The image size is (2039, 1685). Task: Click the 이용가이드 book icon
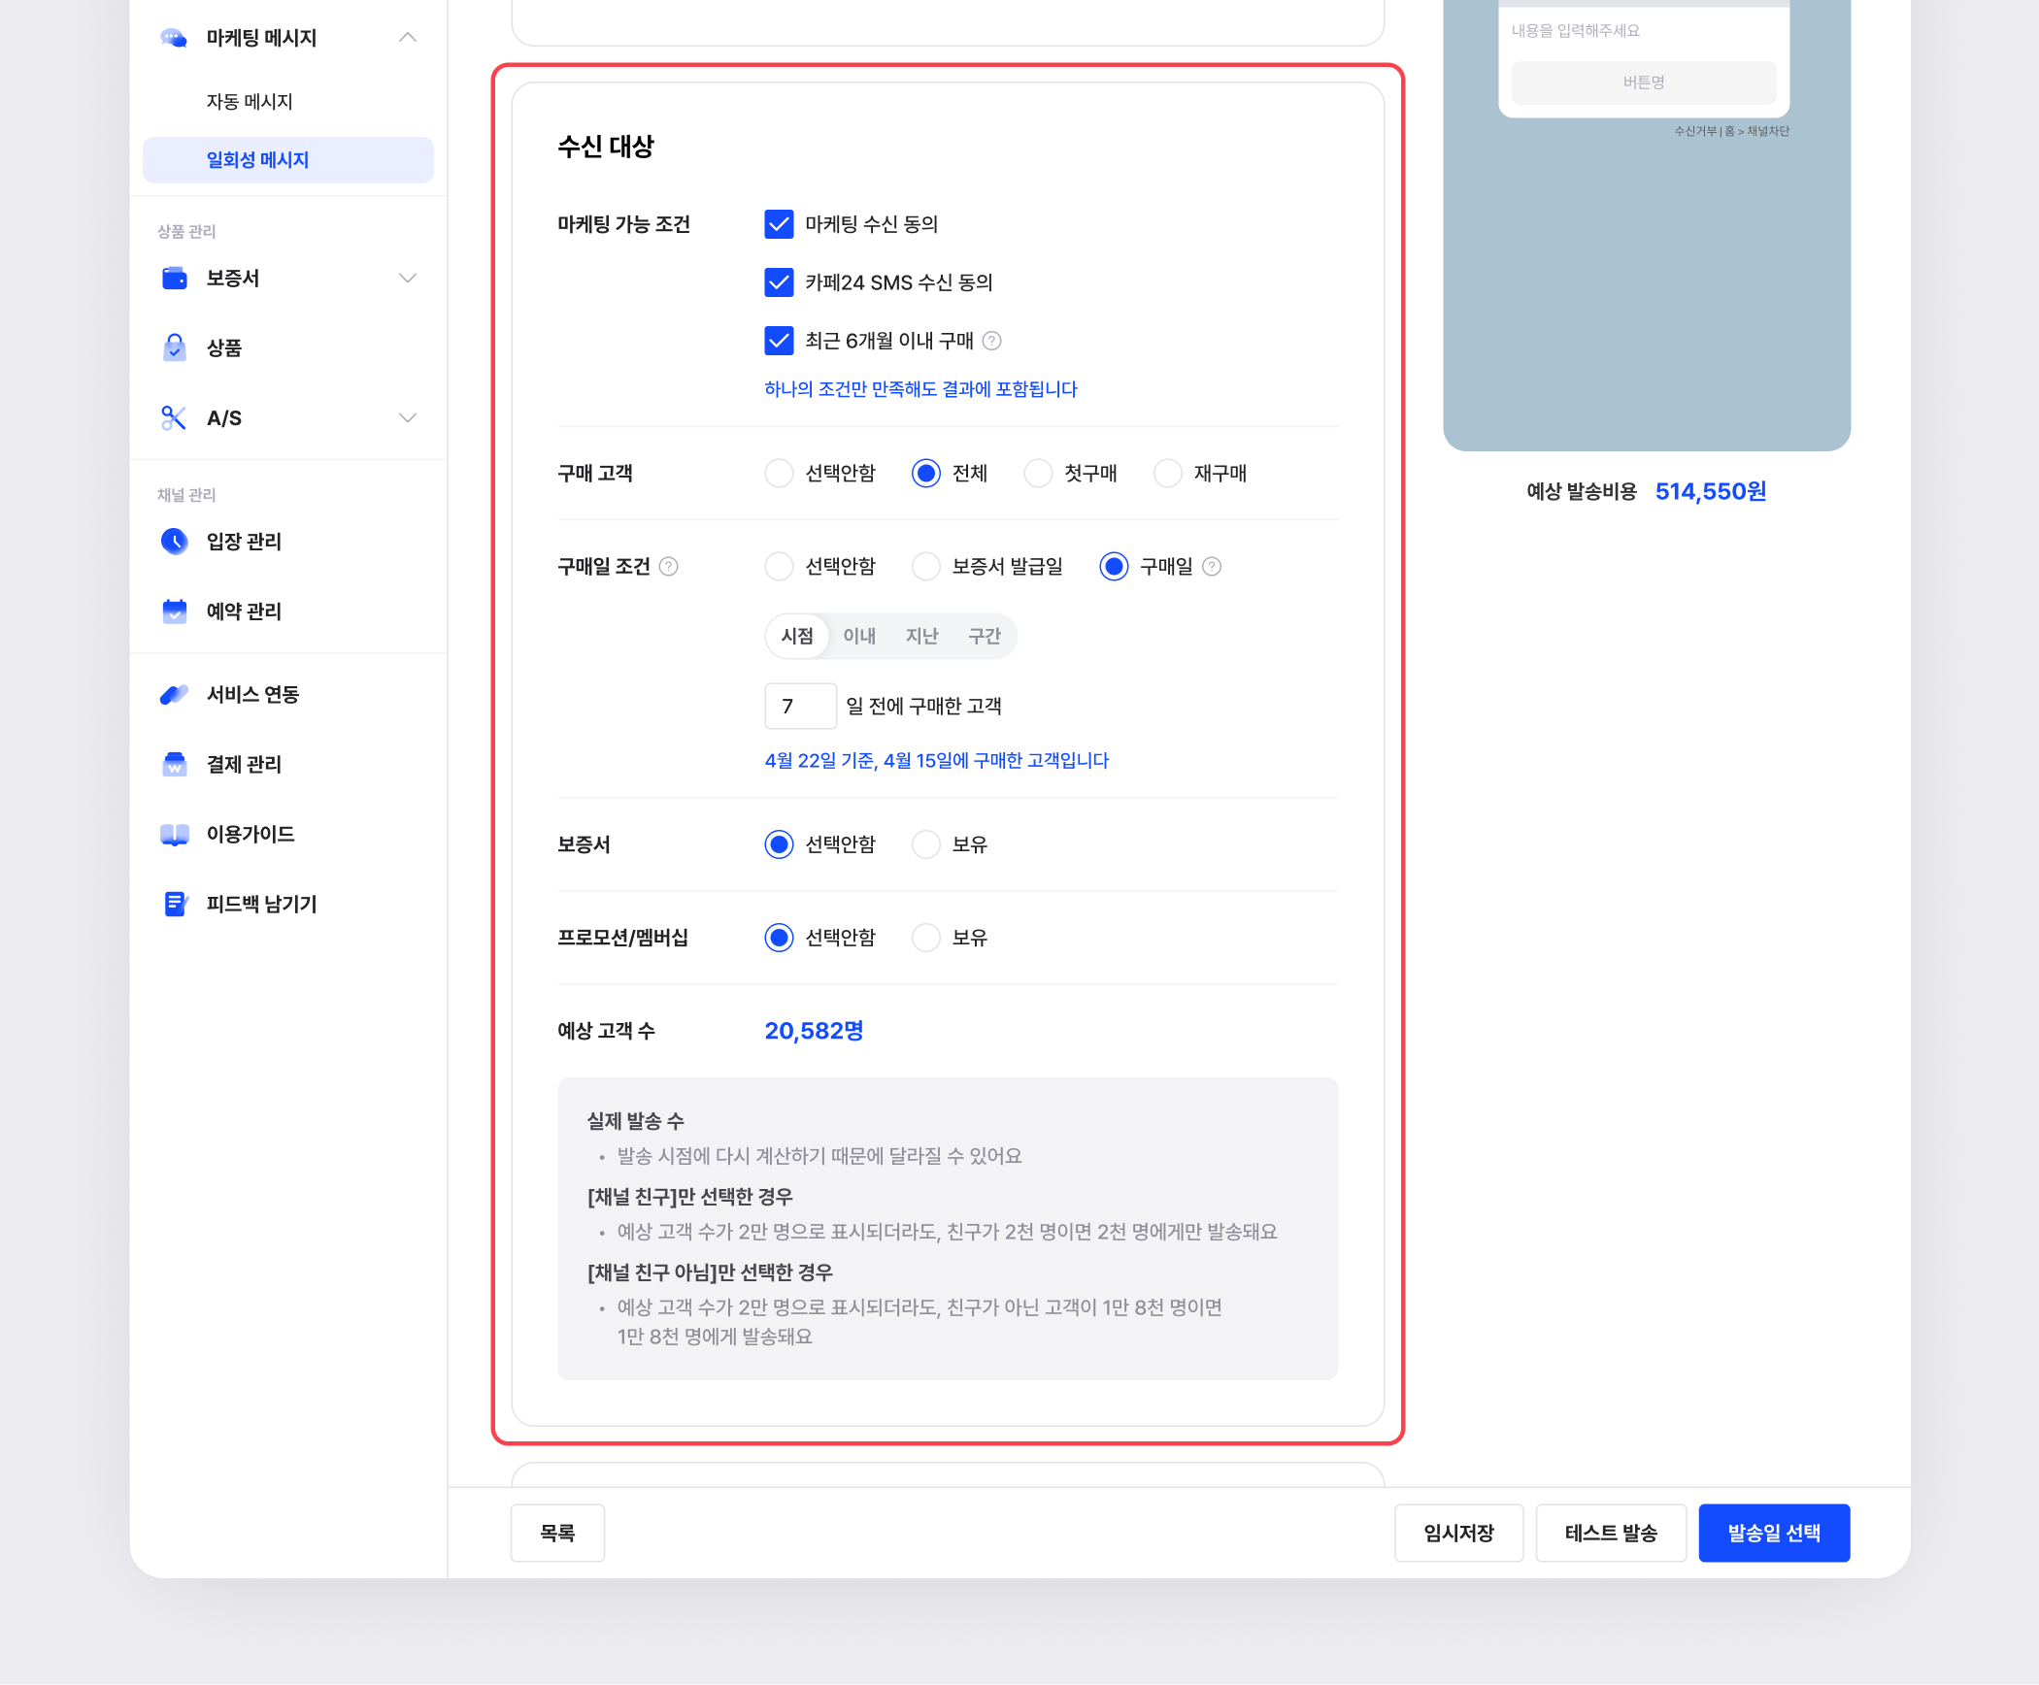174,834
